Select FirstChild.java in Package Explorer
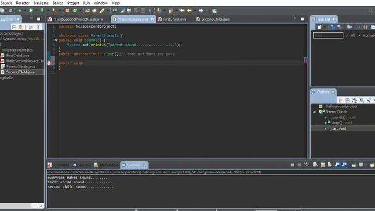 (18, 55)
